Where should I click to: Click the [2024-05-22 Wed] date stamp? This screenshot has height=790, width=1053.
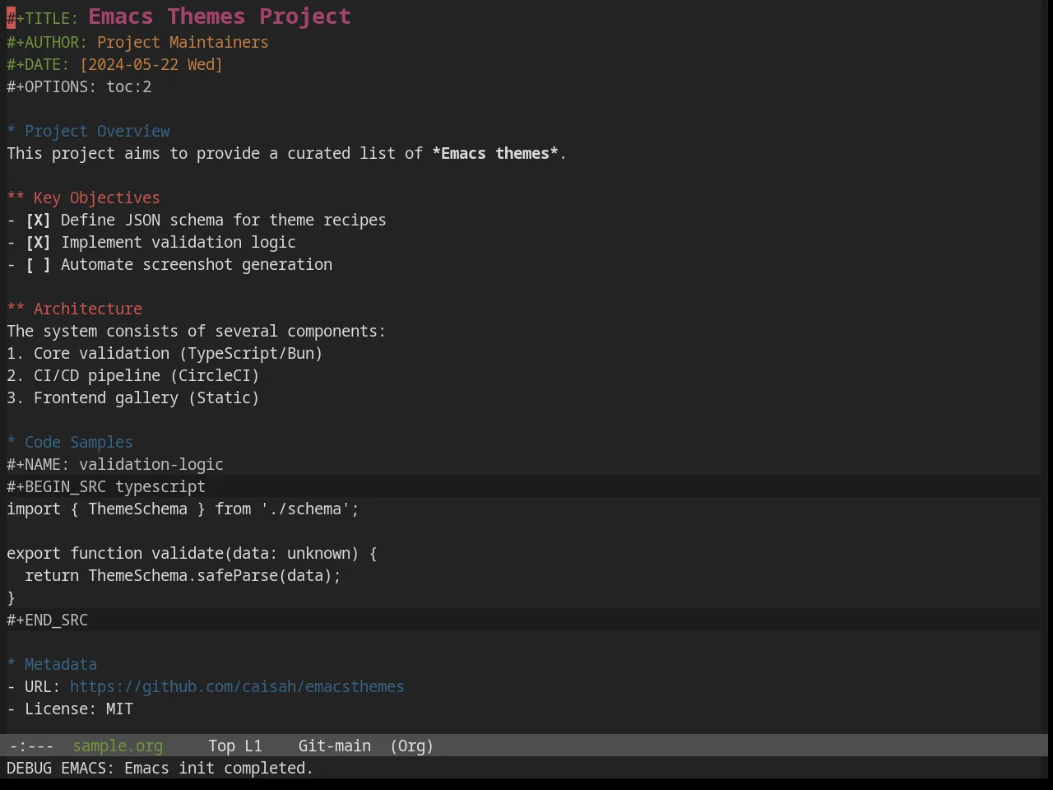click(x=151, y=64)
